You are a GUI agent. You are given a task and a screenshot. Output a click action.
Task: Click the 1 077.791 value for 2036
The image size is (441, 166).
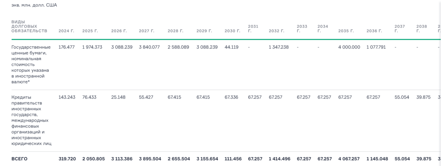pos(376,47)
